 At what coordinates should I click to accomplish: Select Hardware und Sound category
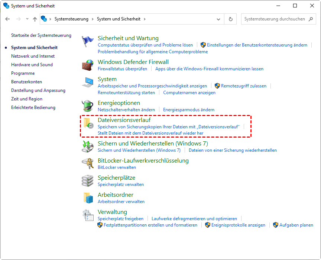point(32,65)
